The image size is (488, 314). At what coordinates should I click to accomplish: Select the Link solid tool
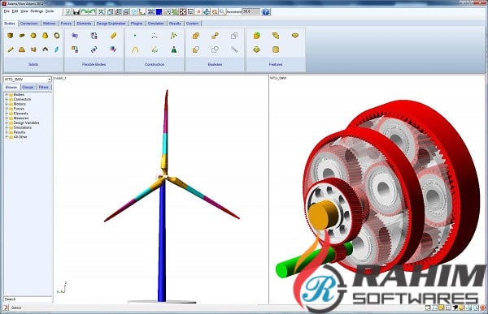click(x=10, y=49)
